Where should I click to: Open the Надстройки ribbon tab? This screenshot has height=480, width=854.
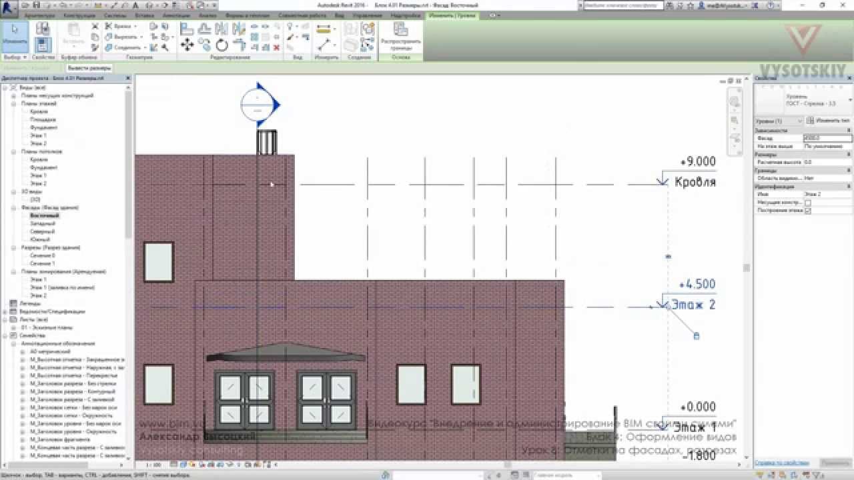tap(404, 15)
